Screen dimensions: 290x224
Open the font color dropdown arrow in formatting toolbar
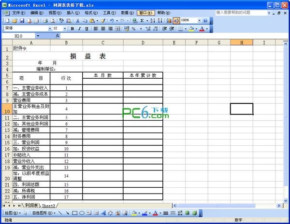(x=207, y=29)
